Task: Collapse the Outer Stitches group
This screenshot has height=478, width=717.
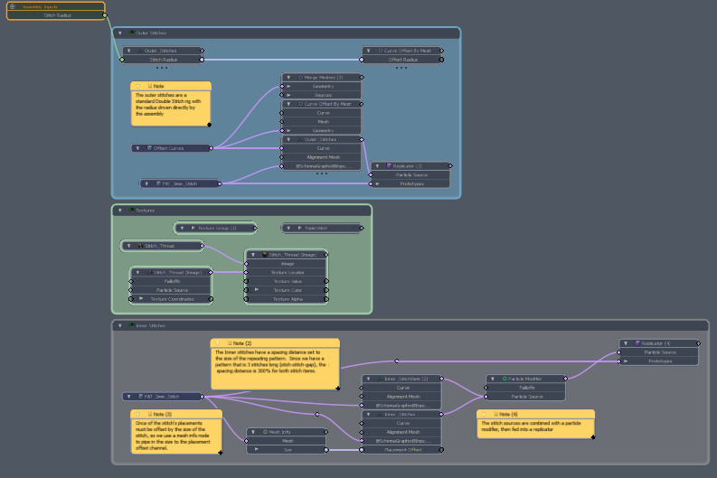Action: [x=120, y=33]
